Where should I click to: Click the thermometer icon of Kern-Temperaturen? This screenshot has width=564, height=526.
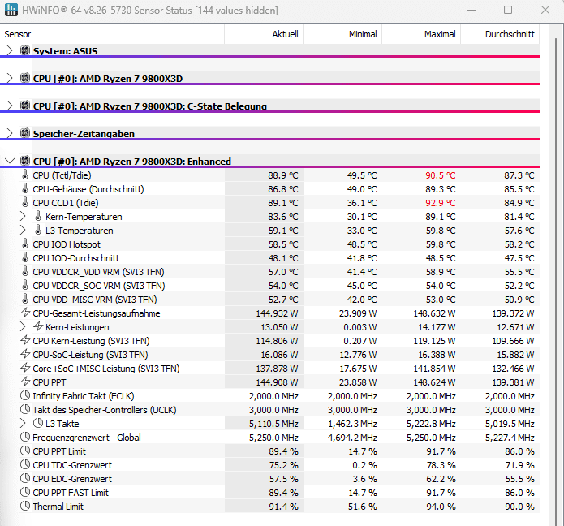pyautogui.click(x=38, y=216)
